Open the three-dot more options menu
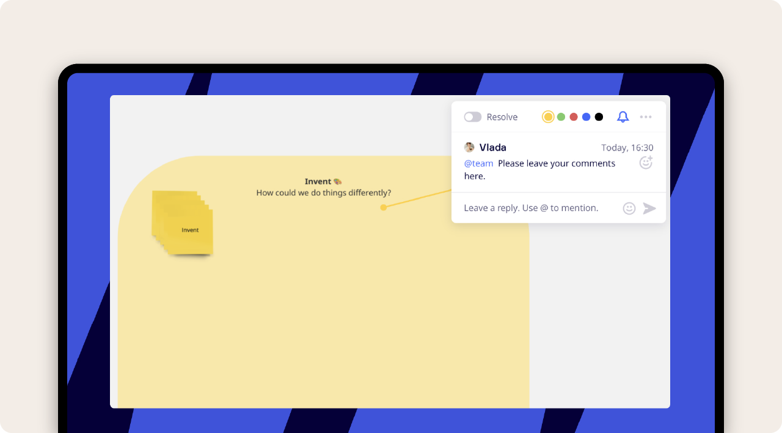The height and width of the screenshot is (433, 782). (646, 117)
